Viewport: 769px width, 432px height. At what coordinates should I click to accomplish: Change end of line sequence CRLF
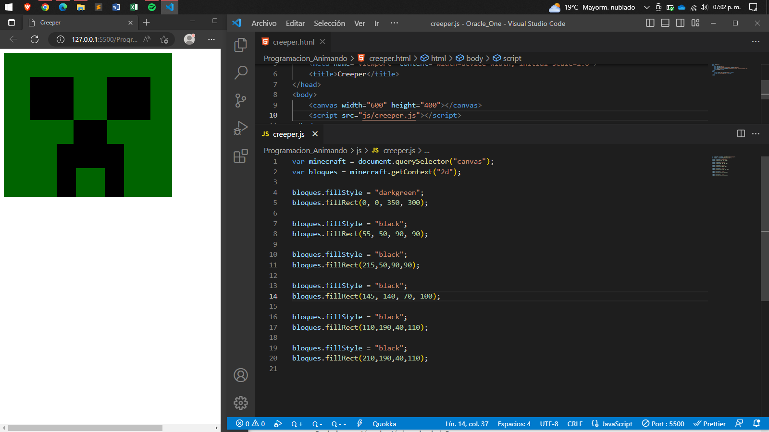[575, 424]
